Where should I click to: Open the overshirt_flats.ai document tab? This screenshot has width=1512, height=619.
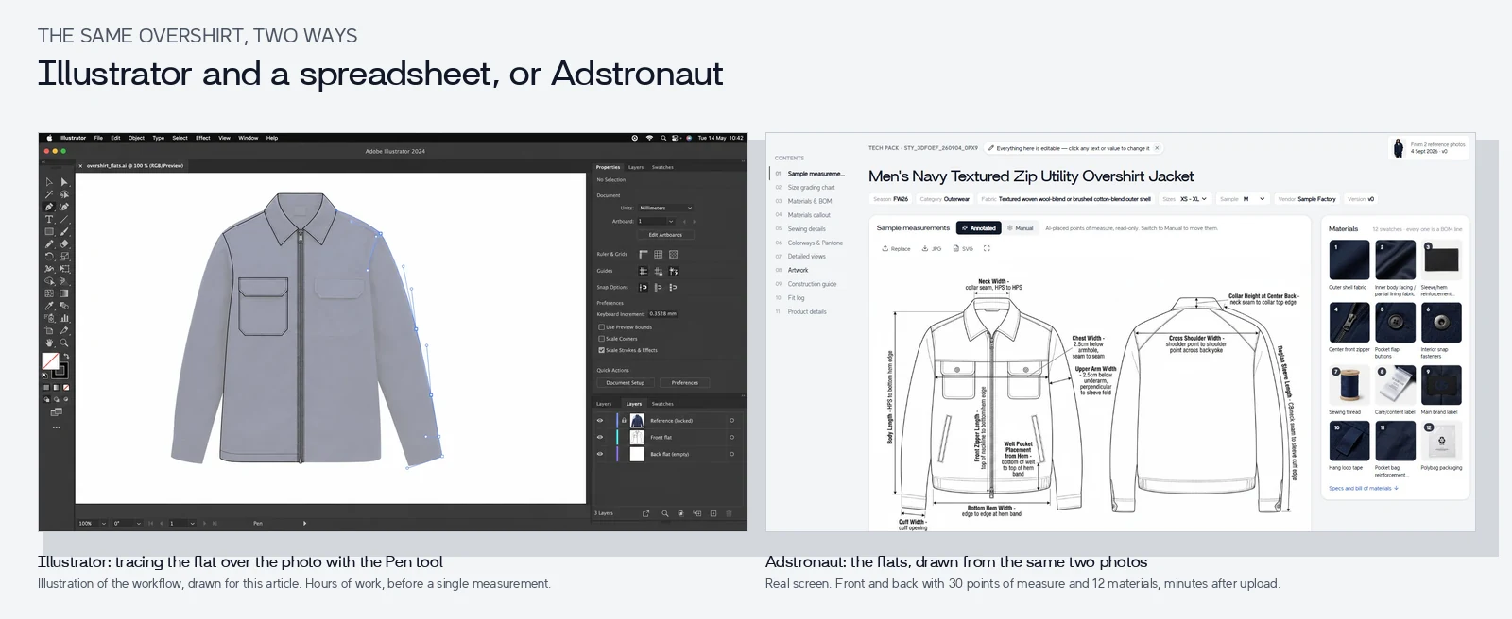130,165
